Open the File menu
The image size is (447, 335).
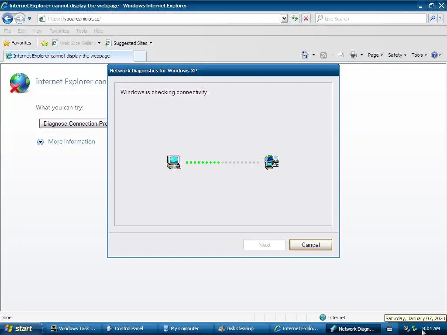tap(8, 31)
